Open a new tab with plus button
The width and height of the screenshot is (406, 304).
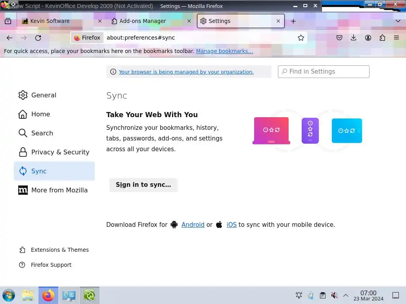(293, 21)
